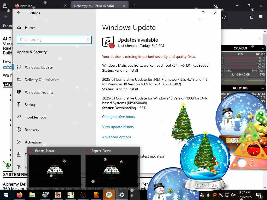Image resolution: width=267 pixels, height=200 pixels.
Task: Open notification center in taskbar
Action: tap(259, 195)
